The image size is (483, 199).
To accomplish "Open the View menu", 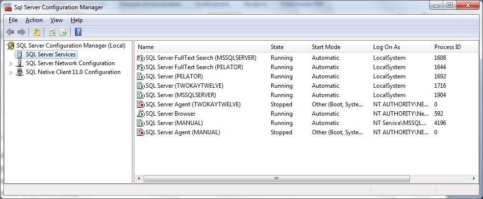I will click(57, 20).
